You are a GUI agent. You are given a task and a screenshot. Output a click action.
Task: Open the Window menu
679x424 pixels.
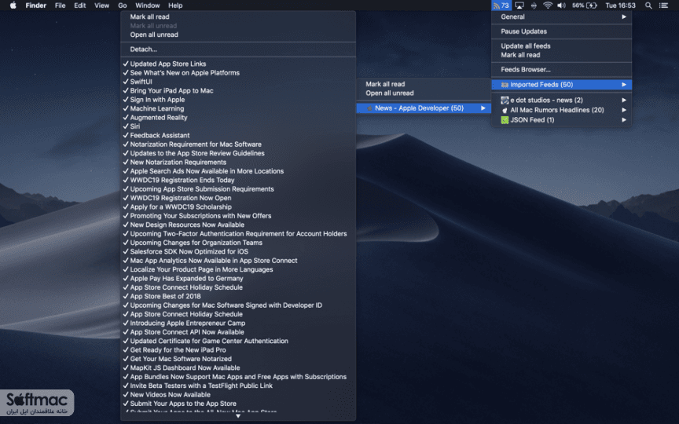click(x=148, y=5)
